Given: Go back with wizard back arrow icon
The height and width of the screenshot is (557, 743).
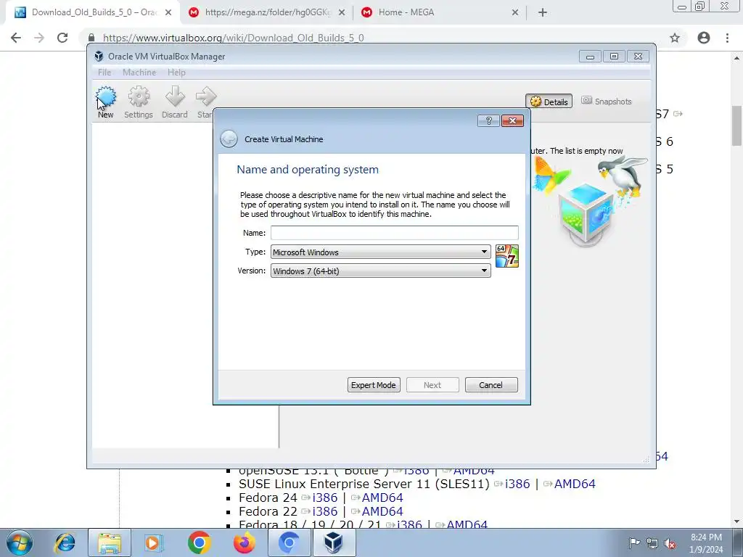Looking at the screenshot, I should 229,139.
